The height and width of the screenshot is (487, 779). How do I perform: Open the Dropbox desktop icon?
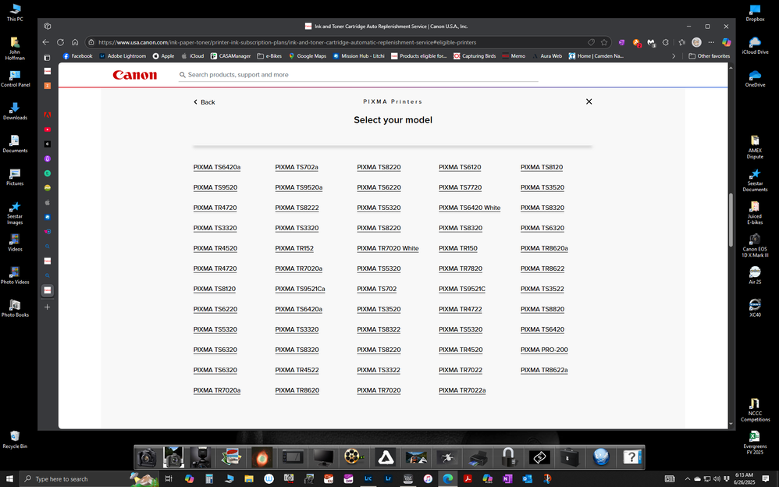(754, 12)
